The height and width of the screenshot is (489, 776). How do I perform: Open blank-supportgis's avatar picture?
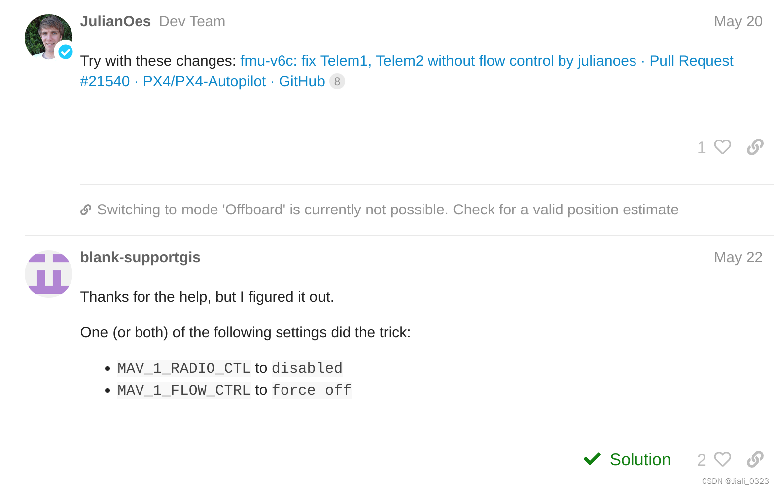48,274
